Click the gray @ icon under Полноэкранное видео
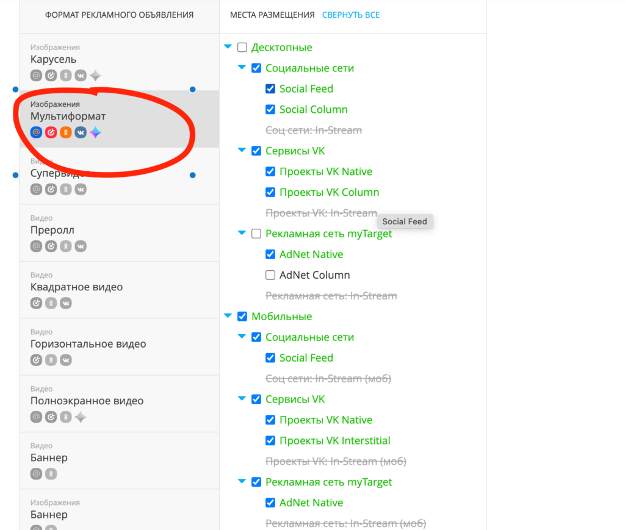The width and height of the screenshot is (625, 530). click(x=36, y=417)
